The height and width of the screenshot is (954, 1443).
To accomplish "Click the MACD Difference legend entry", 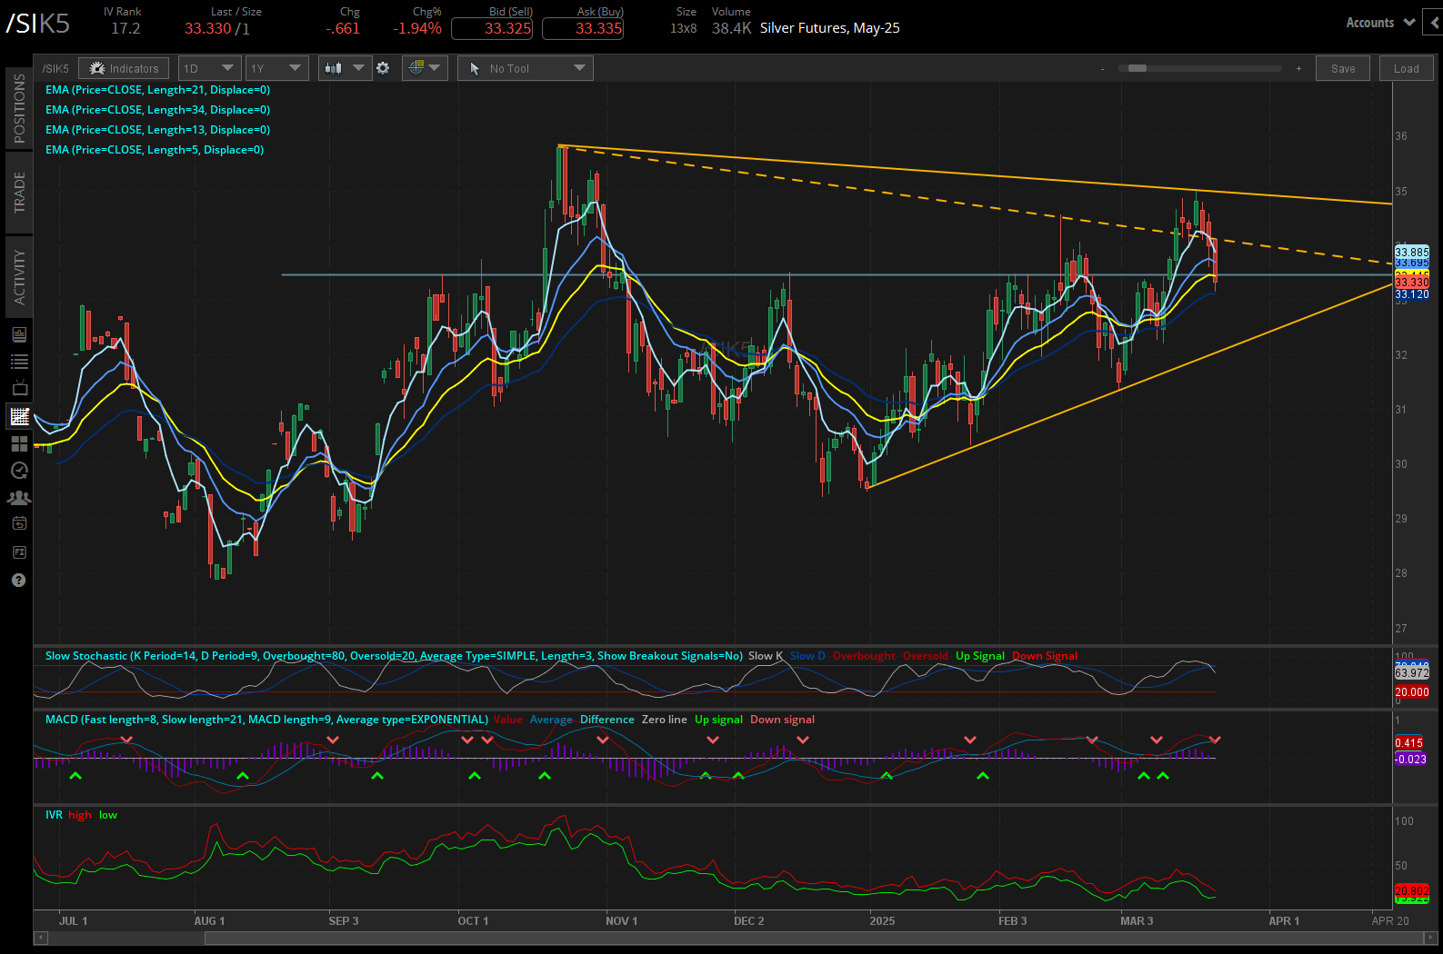I will click(x=607, y=720).
